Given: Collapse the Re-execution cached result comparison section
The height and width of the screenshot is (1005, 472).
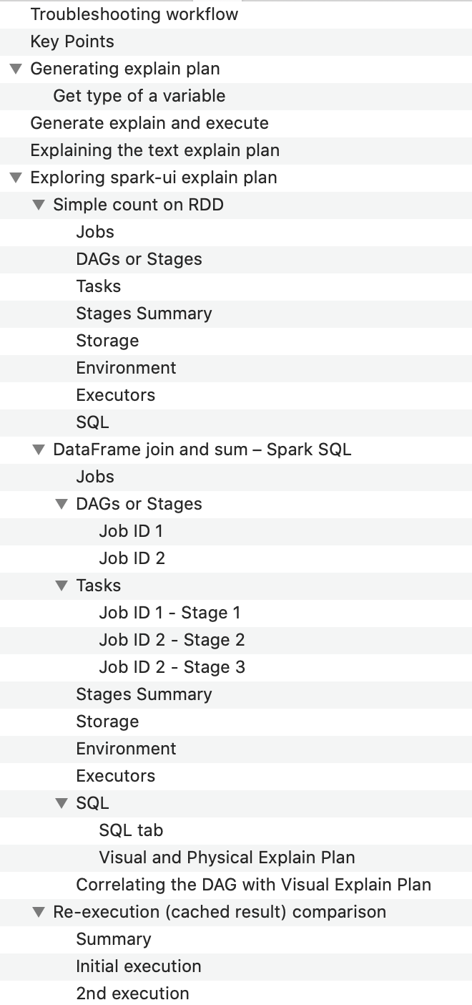Looking at the screenshot, I should [38, 912].
